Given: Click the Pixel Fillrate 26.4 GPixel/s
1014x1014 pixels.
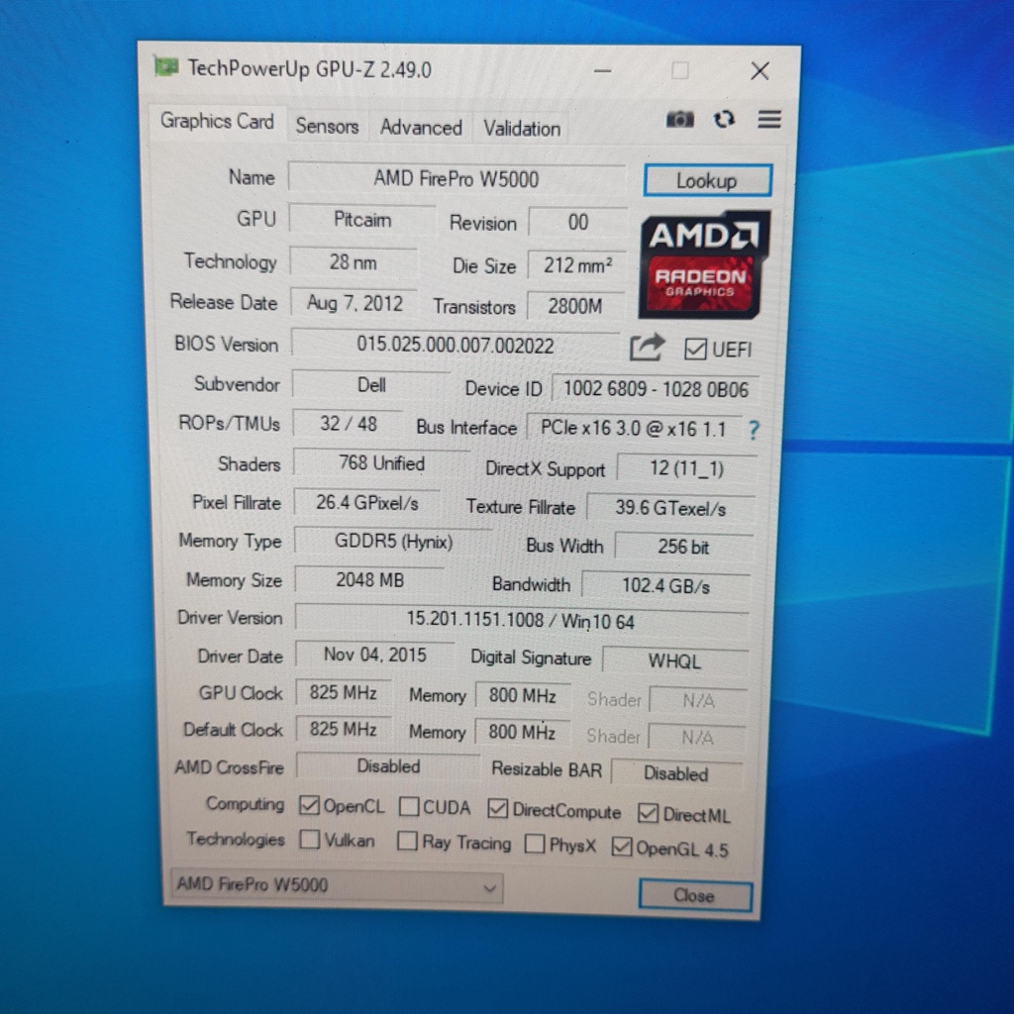Looking at the screenshot, I should [x=366, y=502].
